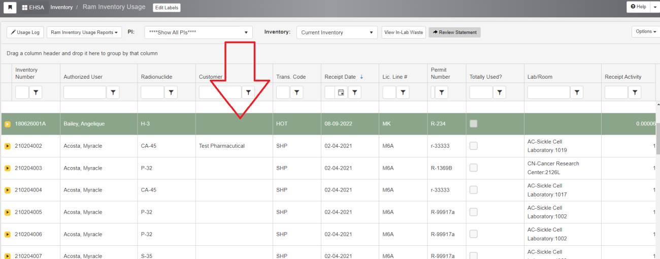Click the Customer column filter icon
This screenshot has width=660, height=259.
[248, 92]
